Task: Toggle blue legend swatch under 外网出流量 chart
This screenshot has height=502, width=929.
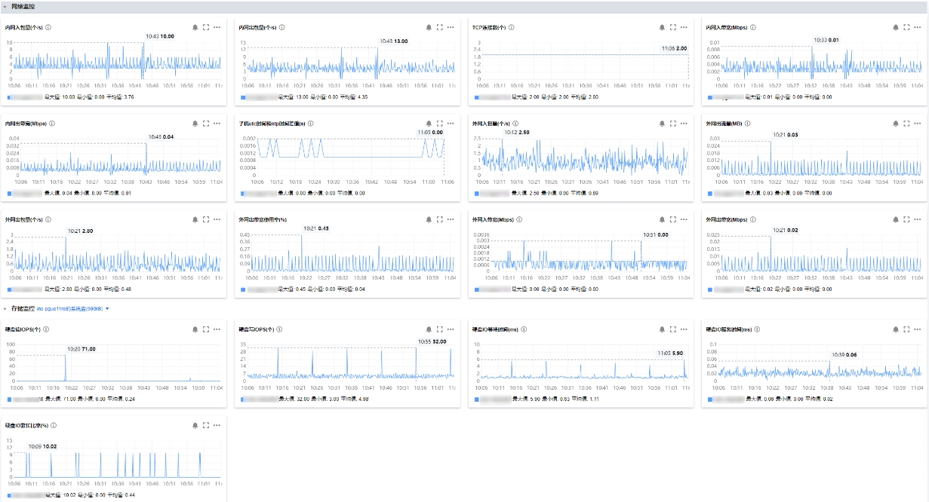Action: click(710, 193)
